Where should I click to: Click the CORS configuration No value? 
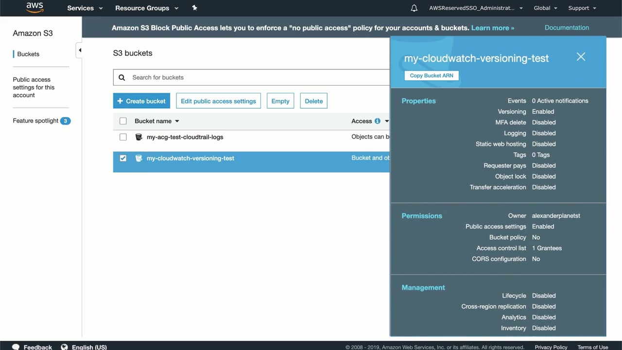tap(536, 259)
